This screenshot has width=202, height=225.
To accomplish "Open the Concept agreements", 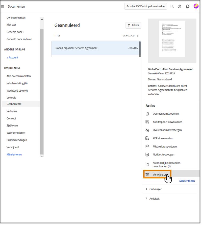I will coord(11,118).
